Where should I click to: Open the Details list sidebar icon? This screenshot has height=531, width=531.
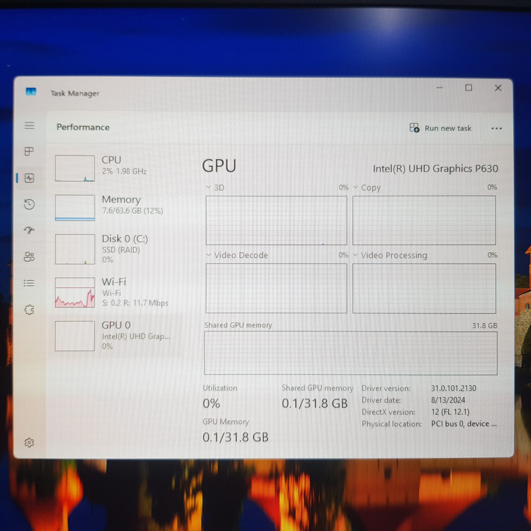tap(29, 283)
